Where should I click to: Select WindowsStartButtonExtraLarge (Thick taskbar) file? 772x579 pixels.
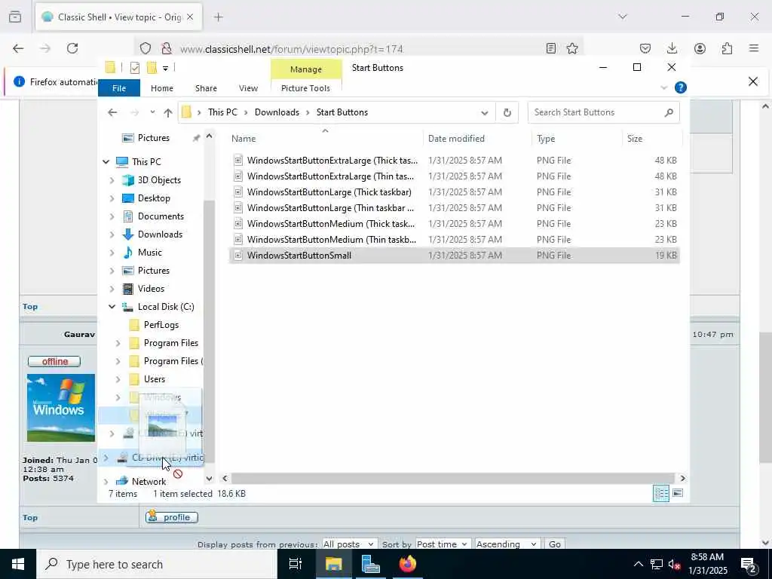[x=453, y=161]
